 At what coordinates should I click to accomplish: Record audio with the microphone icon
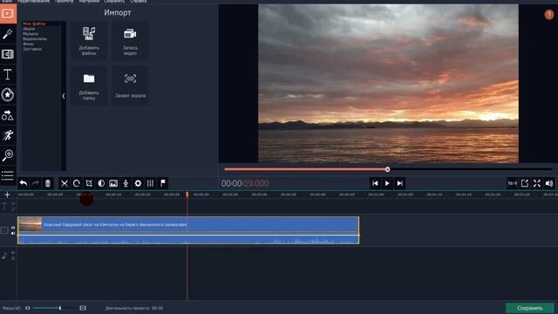coord(126,183)
